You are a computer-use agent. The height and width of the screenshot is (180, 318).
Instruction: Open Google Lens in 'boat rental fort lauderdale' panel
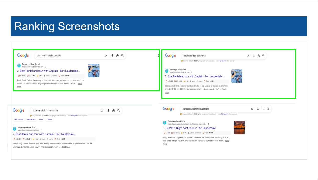click(117, 56)
